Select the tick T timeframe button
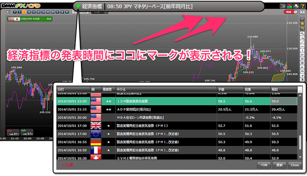Screen dimensions: 307x176 (15, 12)
